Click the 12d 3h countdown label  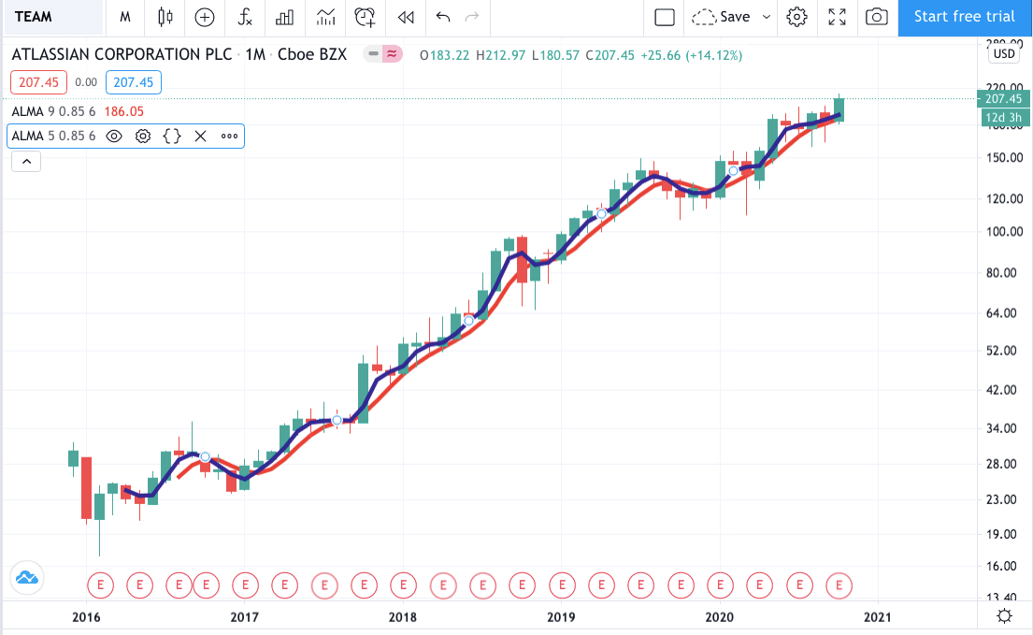1003,117
